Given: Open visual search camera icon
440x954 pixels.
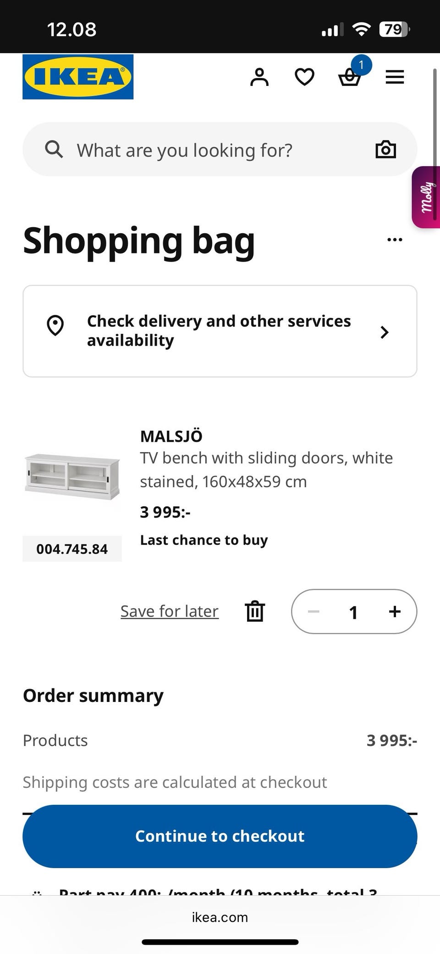Looking at the screenshot, I should 385,150.
